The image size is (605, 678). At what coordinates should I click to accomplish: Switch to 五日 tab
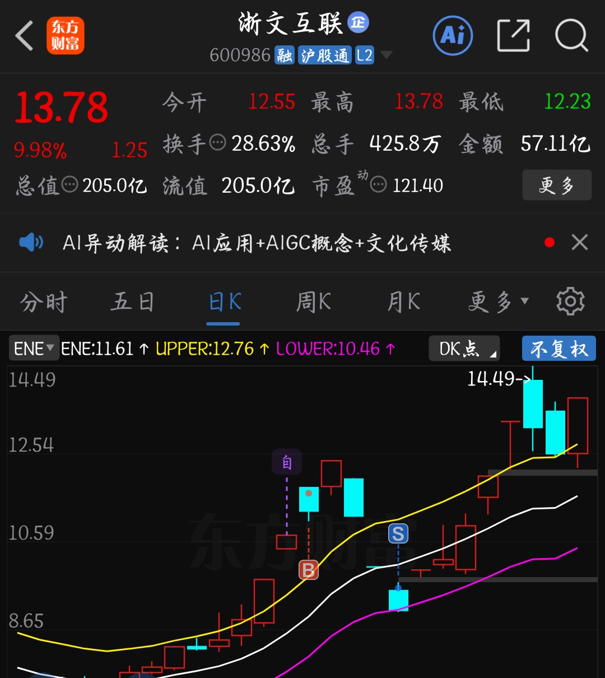tap(132, 303)
